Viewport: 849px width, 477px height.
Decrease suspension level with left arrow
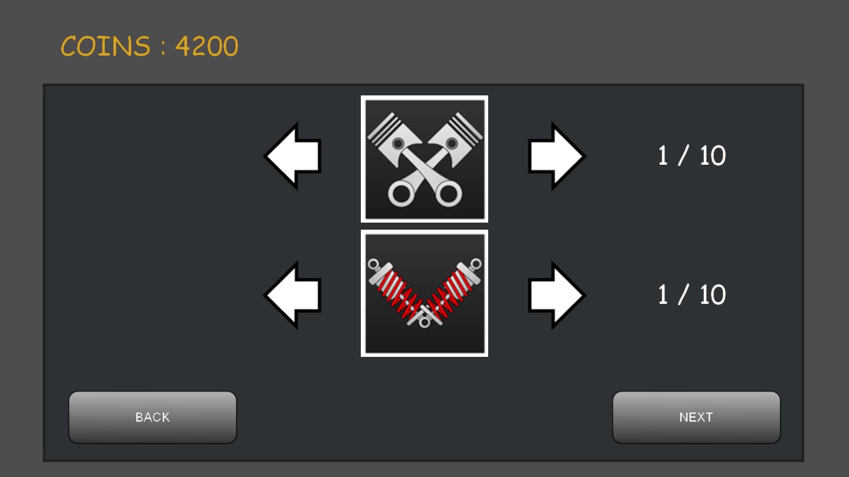(292, 295)
